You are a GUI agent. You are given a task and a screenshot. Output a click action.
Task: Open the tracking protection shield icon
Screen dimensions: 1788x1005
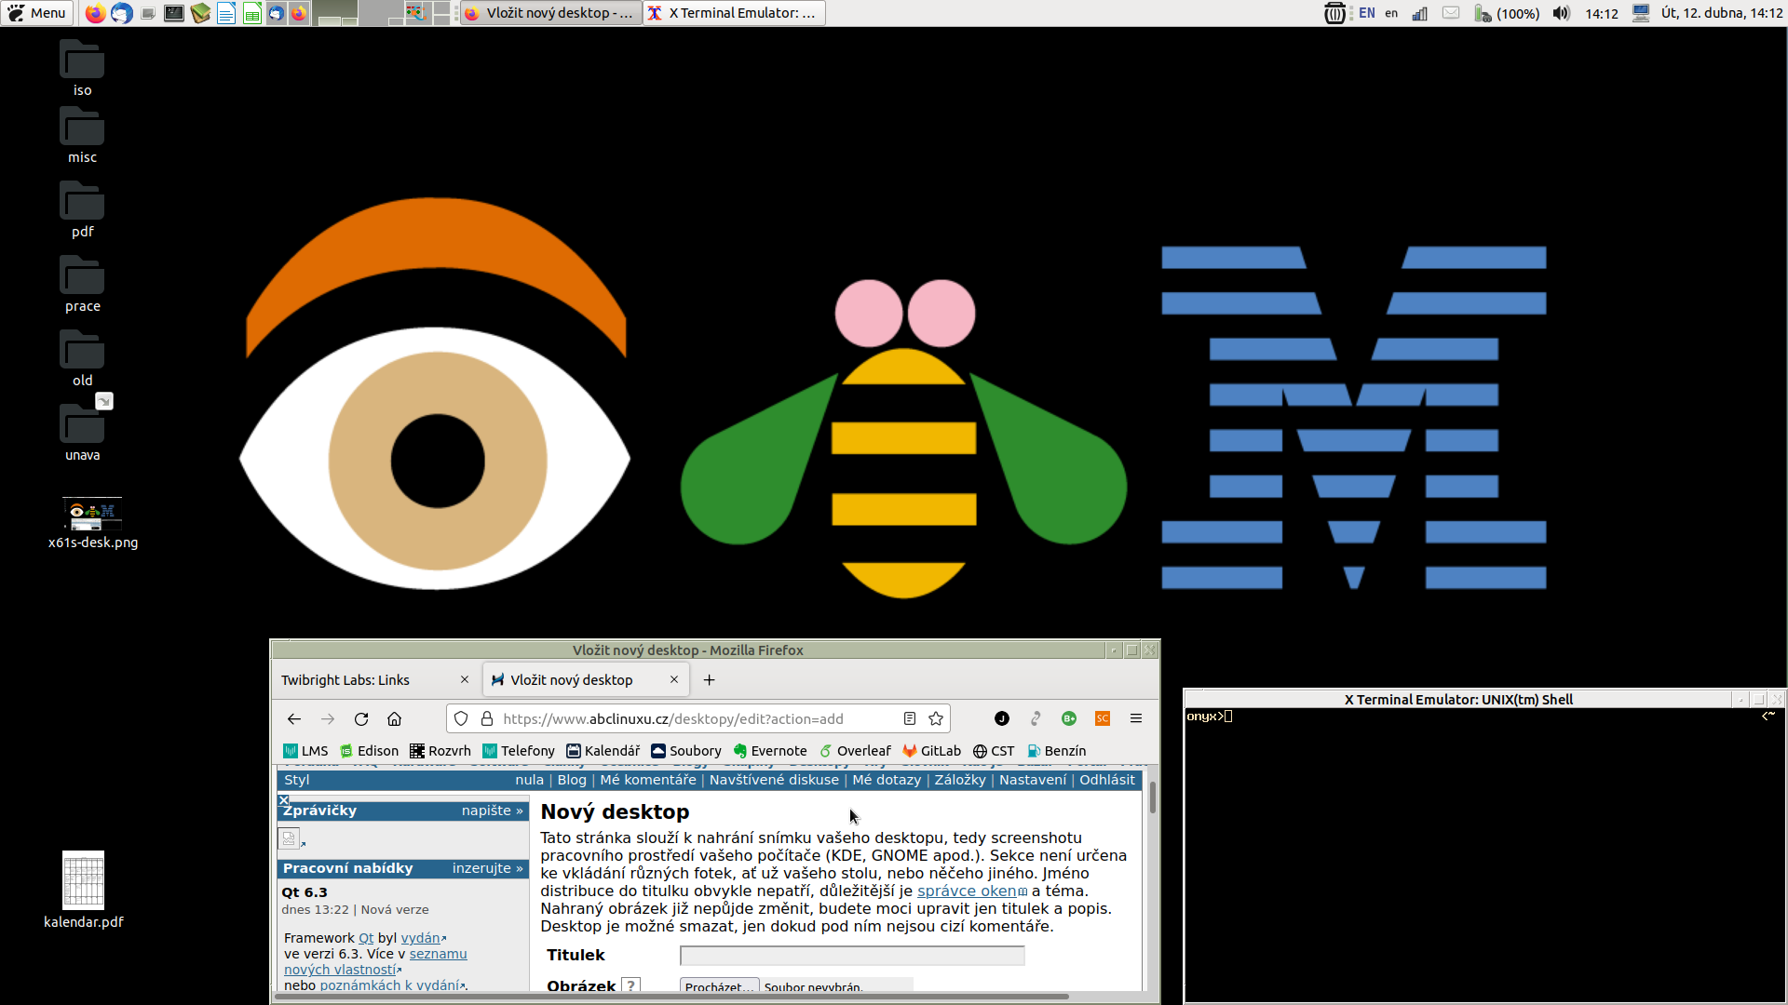click(461, 718)
